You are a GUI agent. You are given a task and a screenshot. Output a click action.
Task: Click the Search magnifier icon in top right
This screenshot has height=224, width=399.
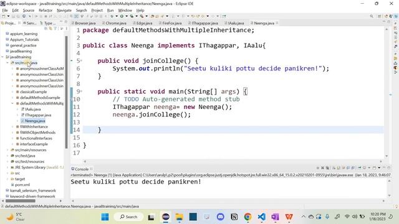(372, 16)
